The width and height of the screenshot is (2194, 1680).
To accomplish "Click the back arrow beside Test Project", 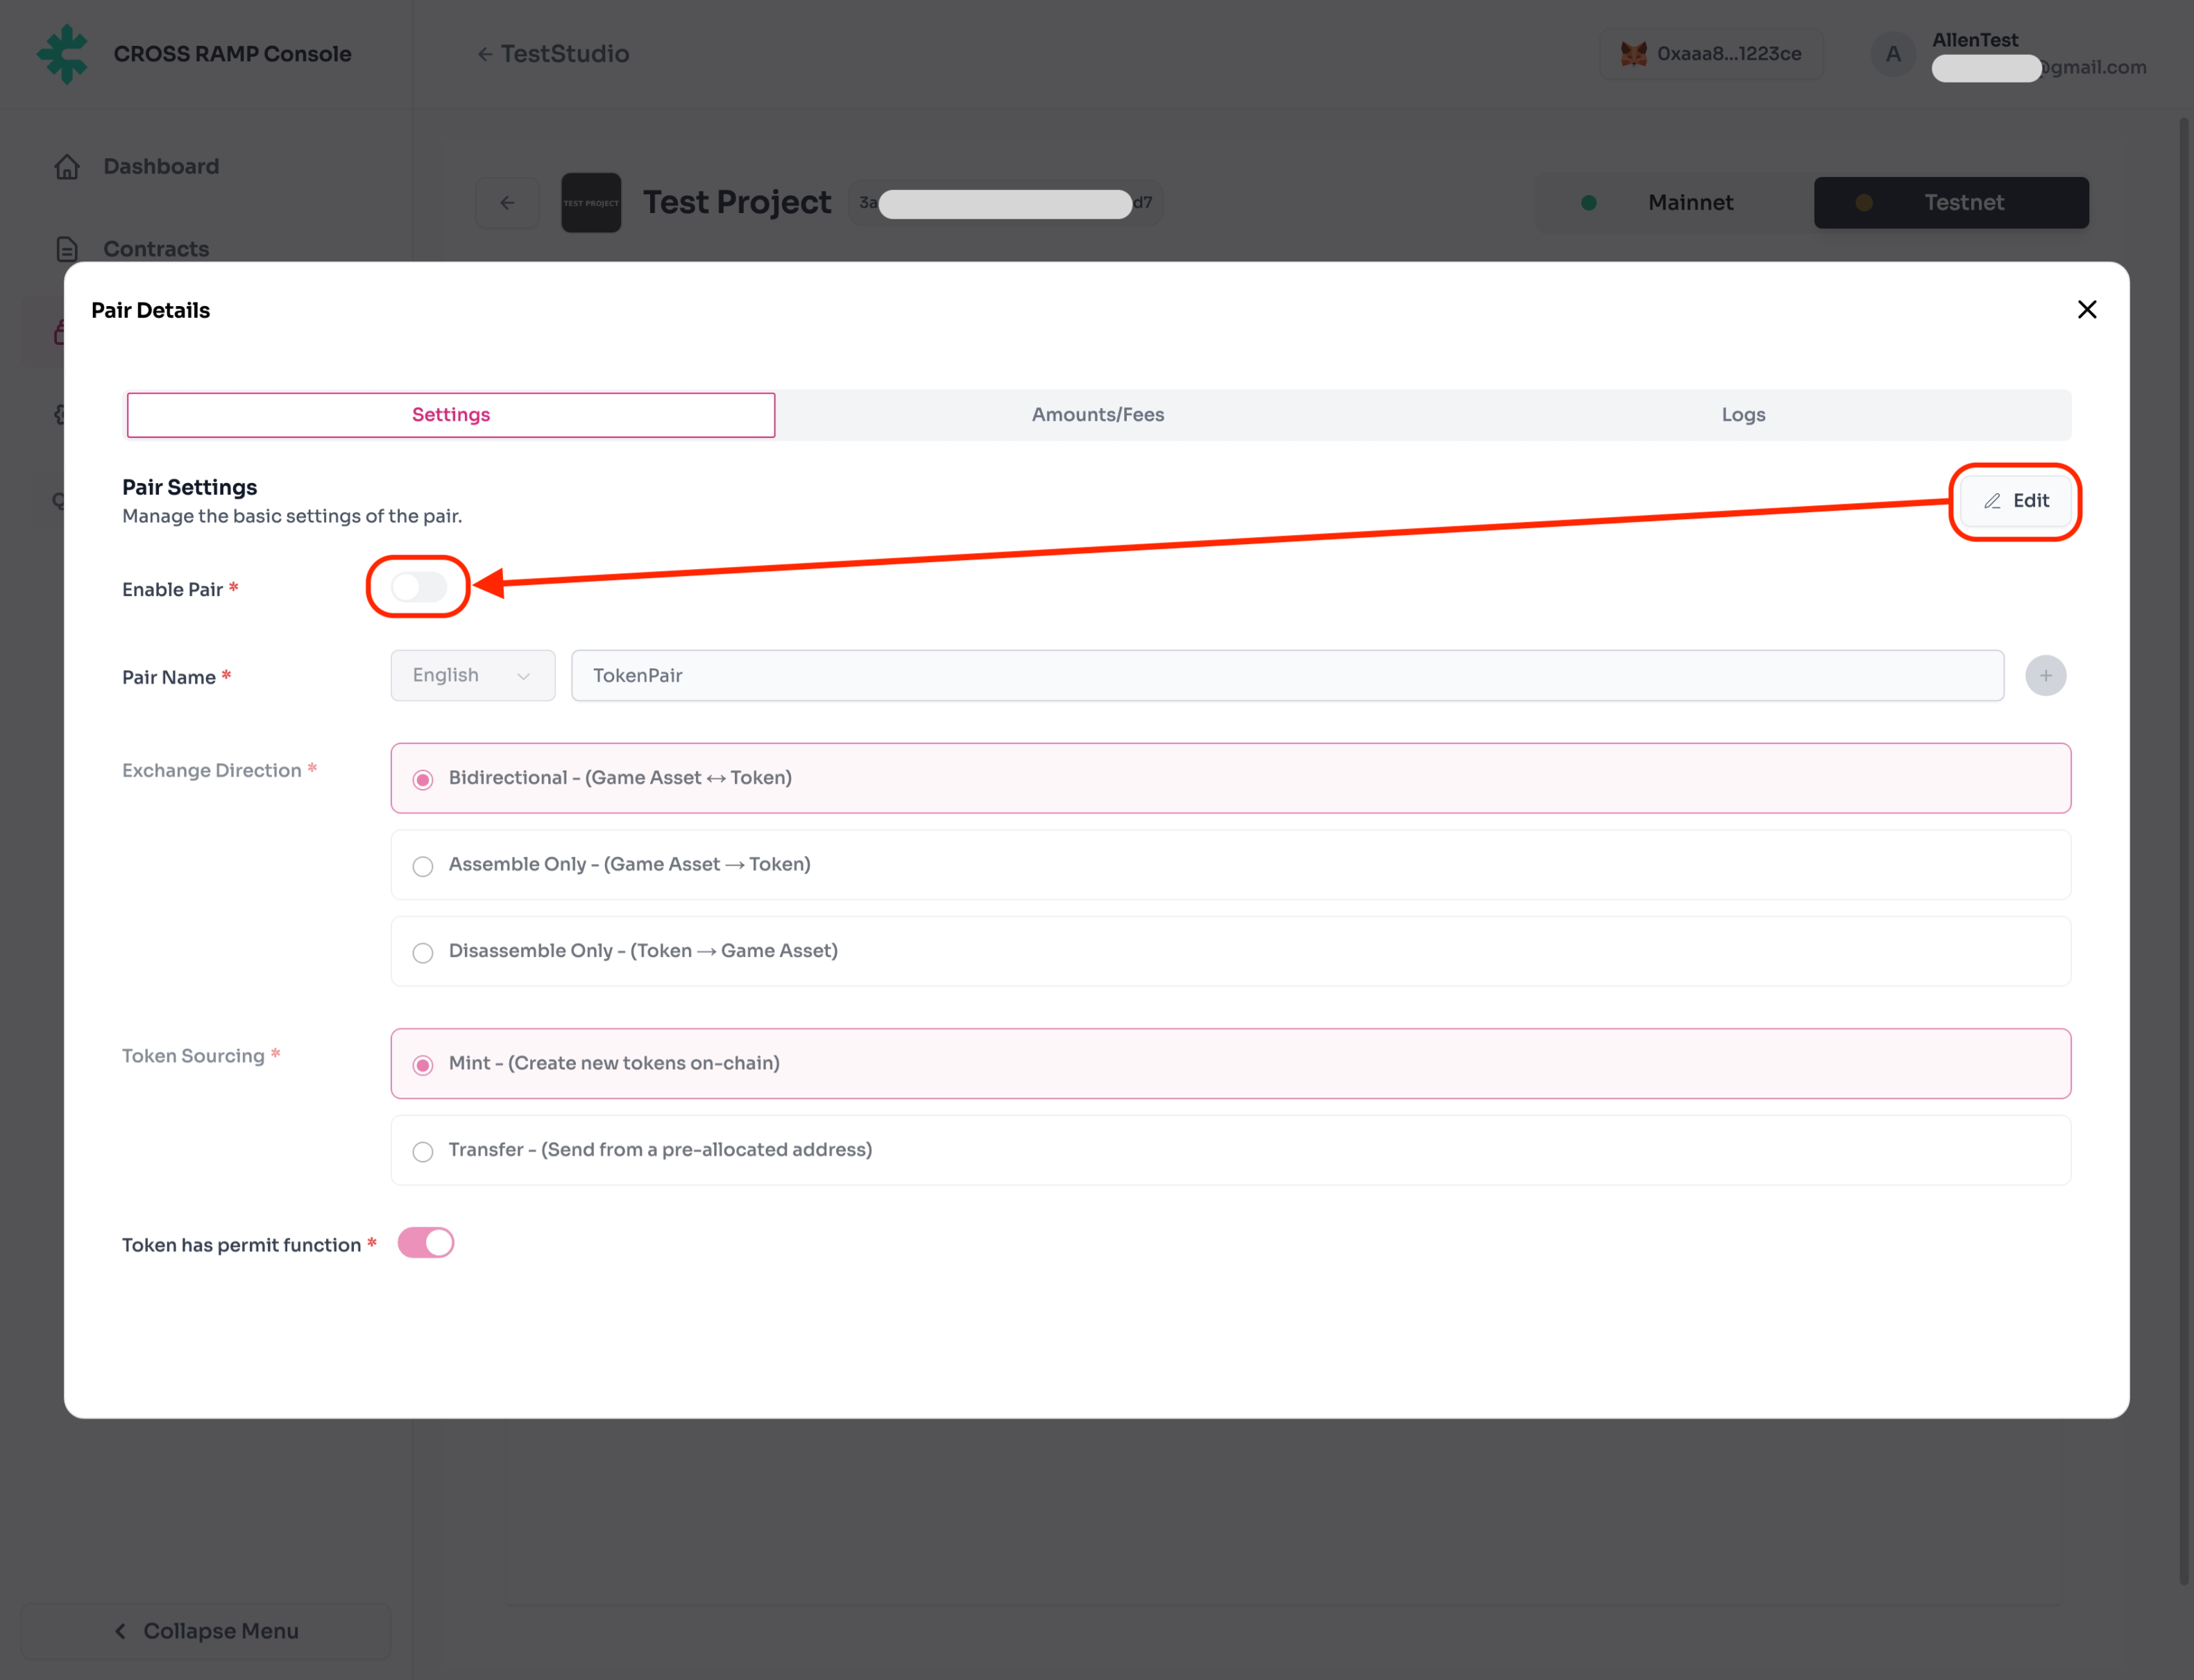I will click(508, 203).
